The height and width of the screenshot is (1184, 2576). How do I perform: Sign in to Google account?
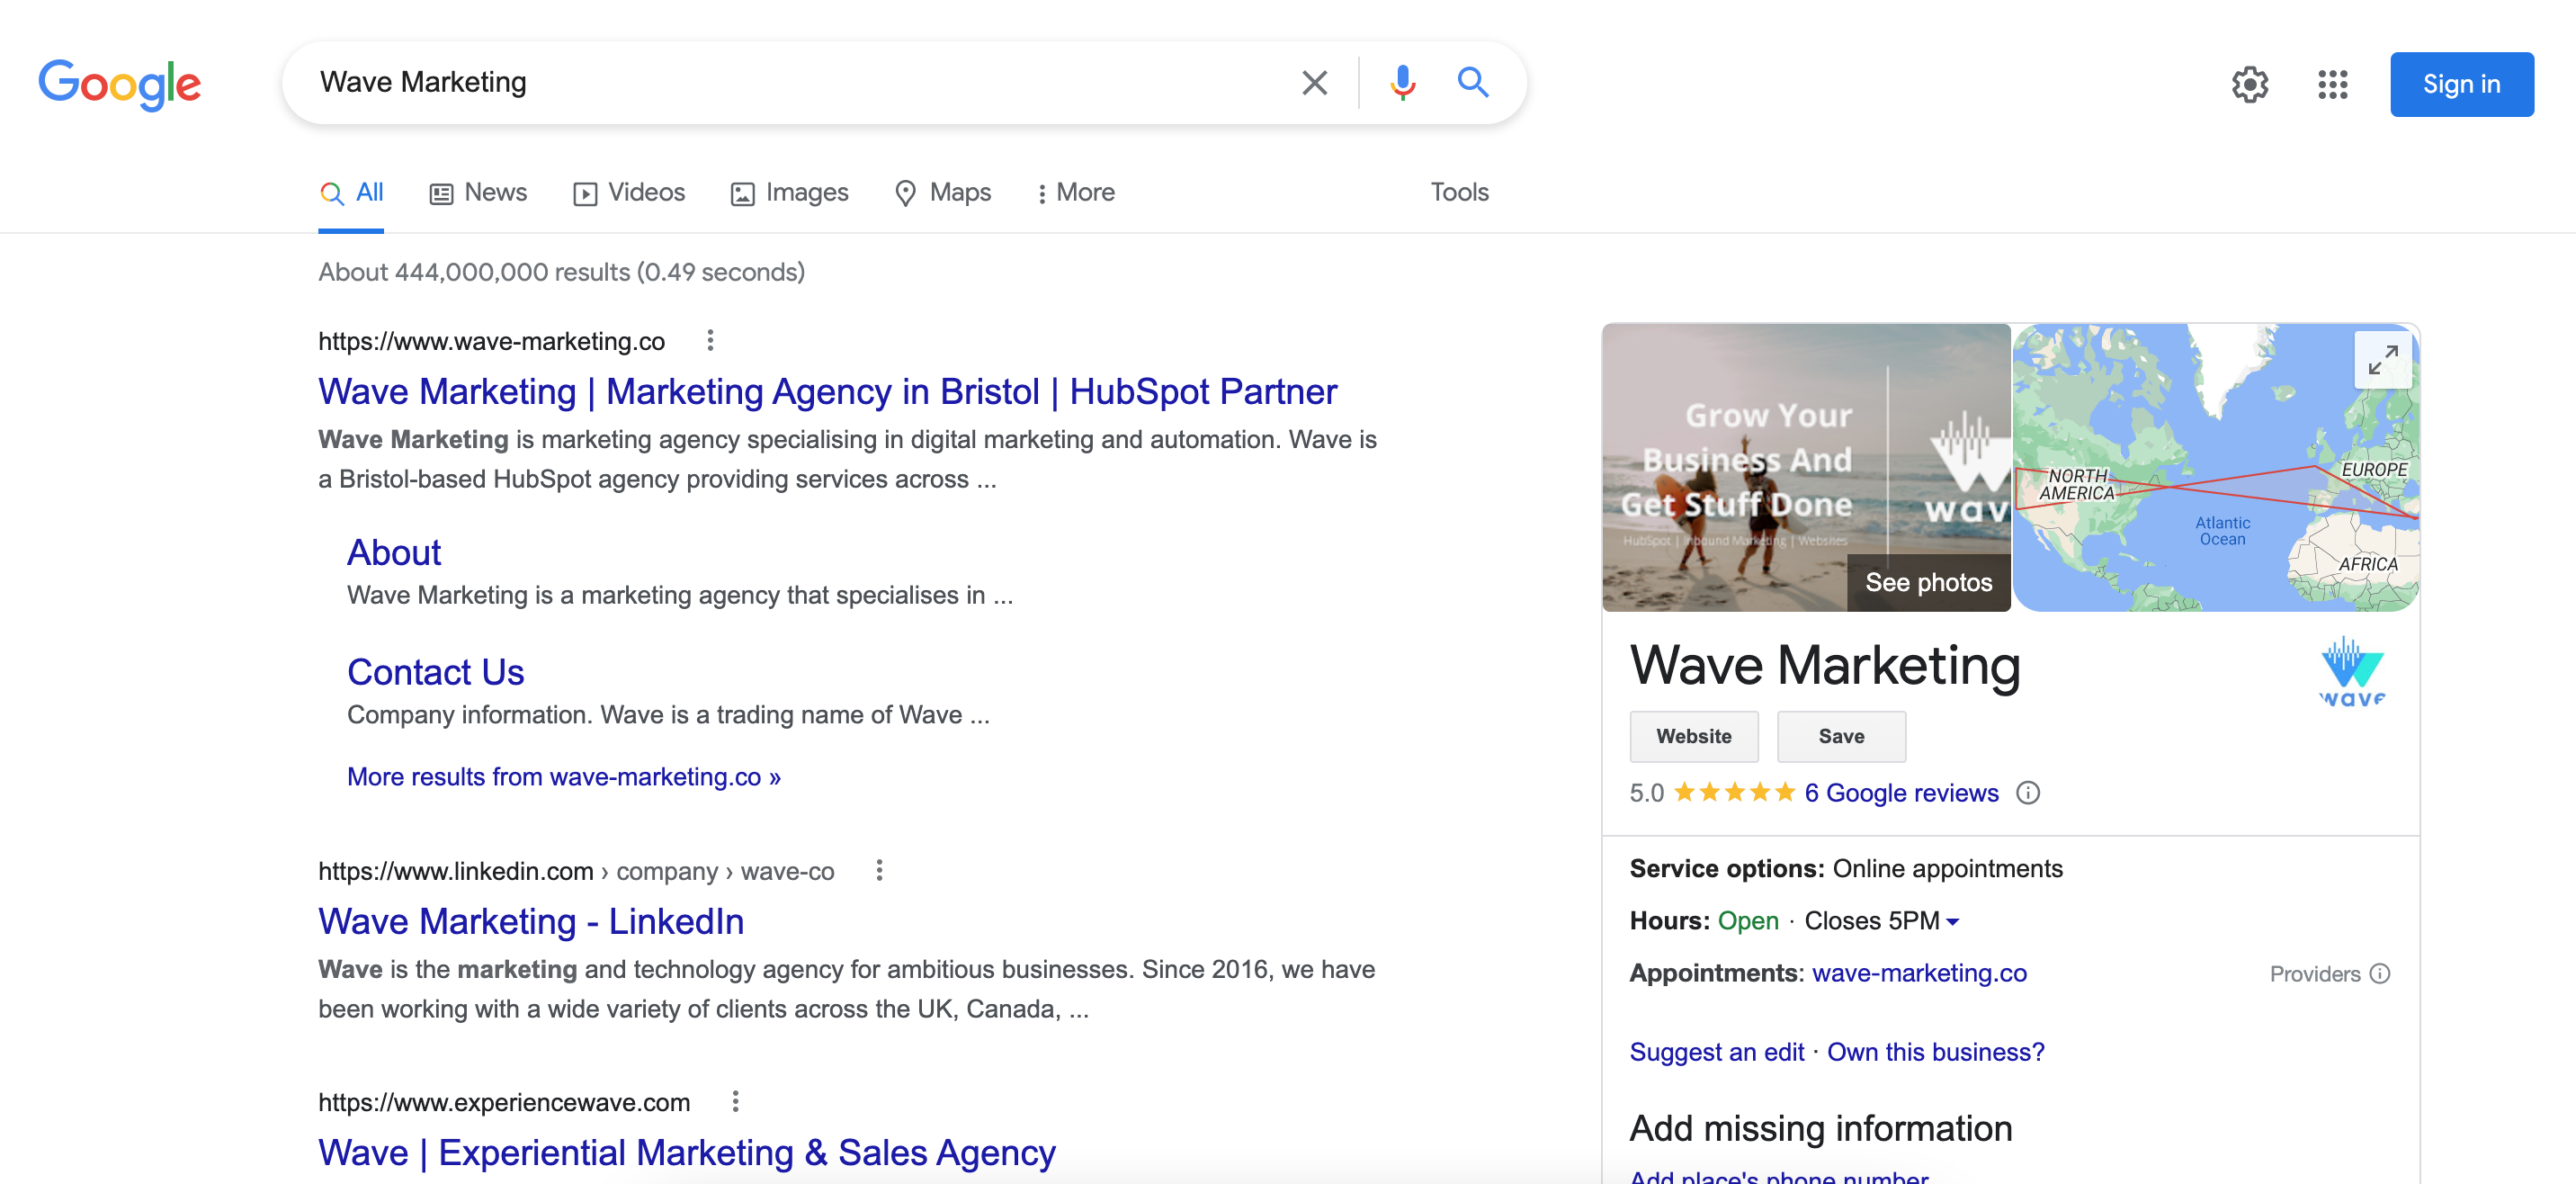tap(2461, 85)
